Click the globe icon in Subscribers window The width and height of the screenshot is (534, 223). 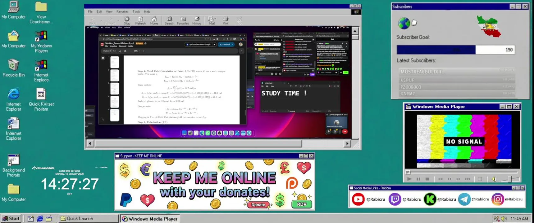point(404,23)
